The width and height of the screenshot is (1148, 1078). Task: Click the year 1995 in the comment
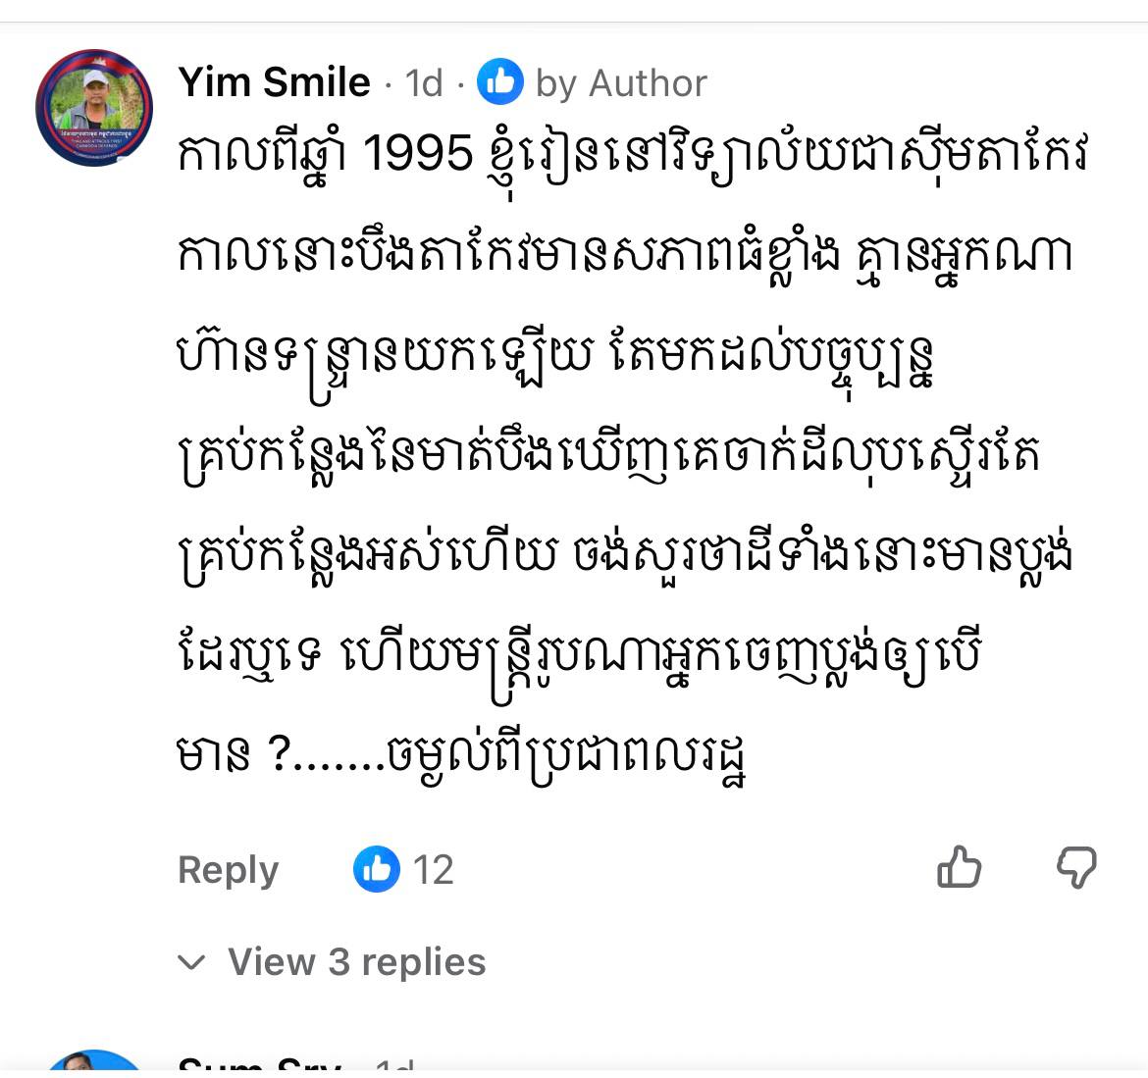[x=418, y=154]
